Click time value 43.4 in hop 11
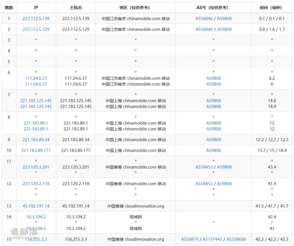Screen dimensions: 294x246 272,167
